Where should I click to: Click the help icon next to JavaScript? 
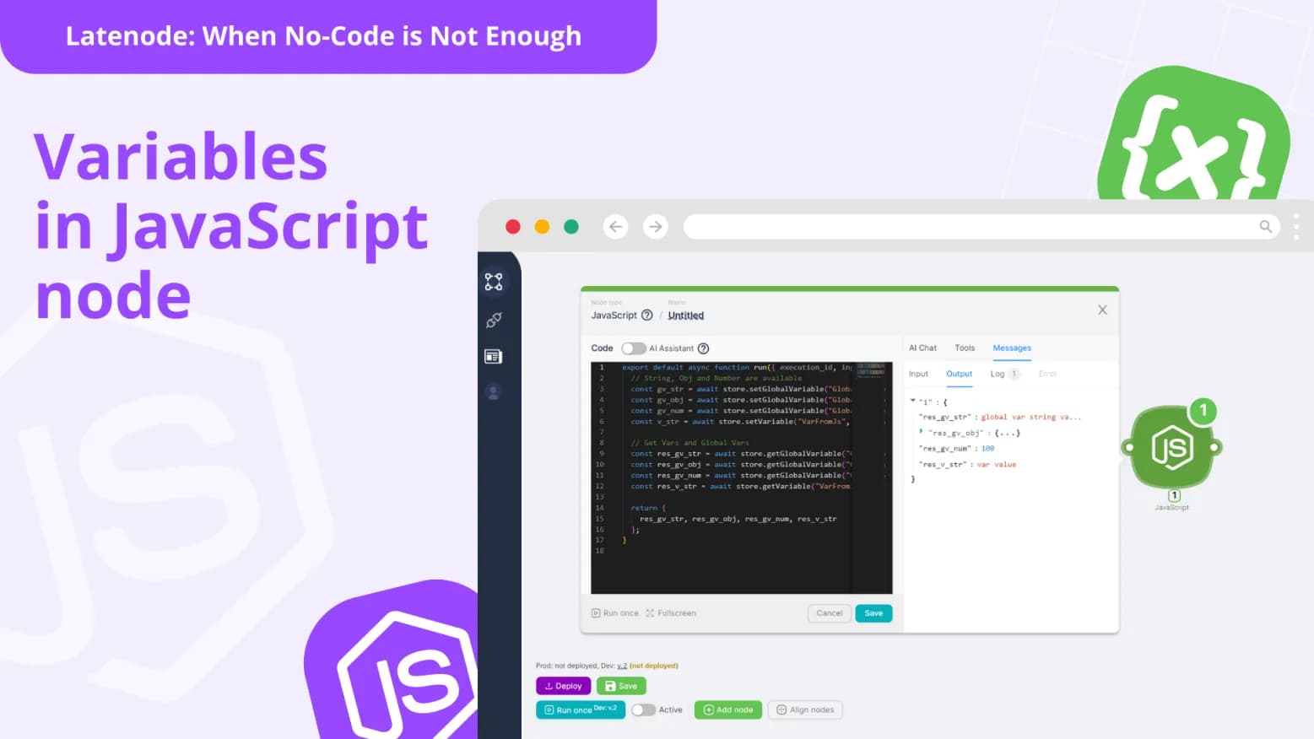647,316
